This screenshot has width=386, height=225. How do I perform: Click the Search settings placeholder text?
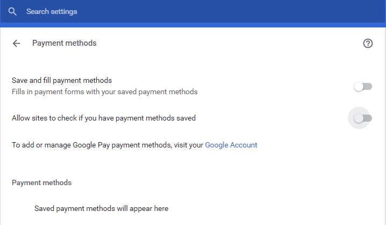click(x=52, y=12)
